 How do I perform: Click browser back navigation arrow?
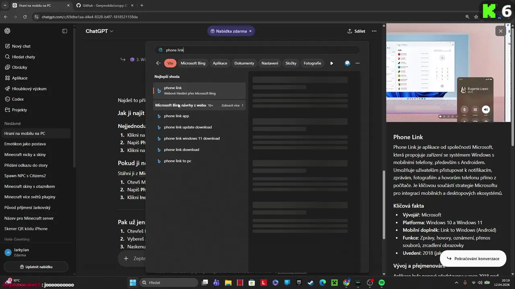tap(6, 17)
